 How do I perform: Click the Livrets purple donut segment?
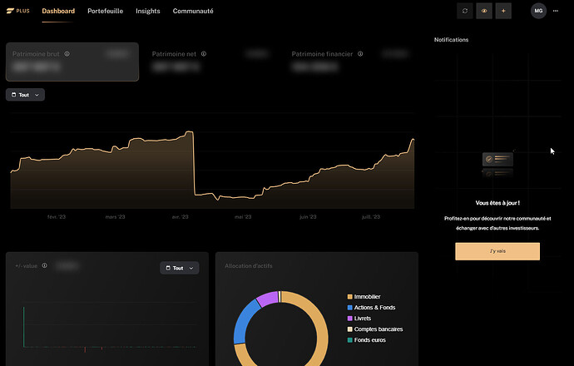coord(267,298)
